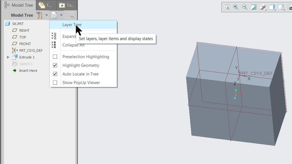The height and width of the screenshot is (164, 292).
Task: Click the bold Model Tree heading
Action: [x=22, y=15]
